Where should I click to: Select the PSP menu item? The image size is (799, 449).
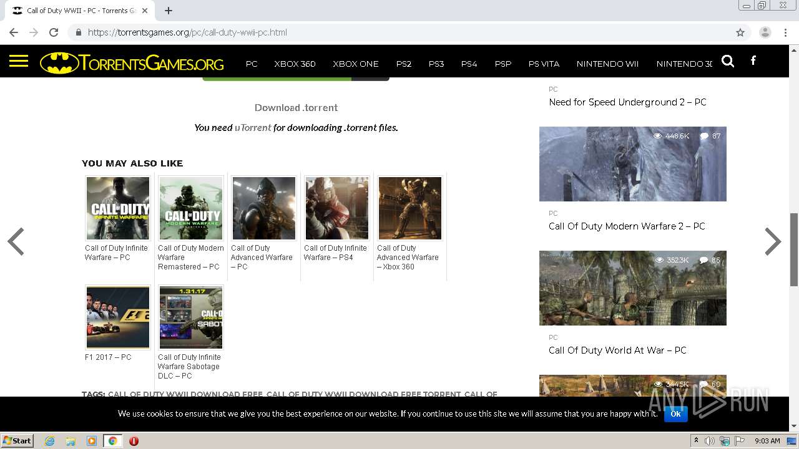pos(503,64)
